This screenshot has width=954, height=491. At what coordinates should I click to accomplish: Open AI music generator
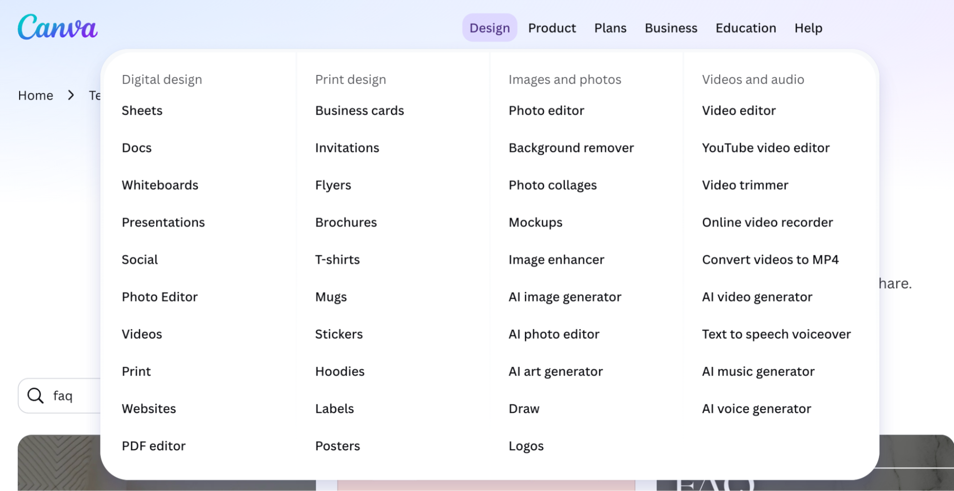(x=758, y=371)
